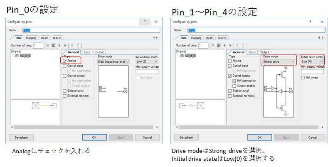Image resolution: width=328 pixels, height=167 pixels.
Task: Check Bidirectional in Pin_1 dialog
Action: (x=230, y=91)
